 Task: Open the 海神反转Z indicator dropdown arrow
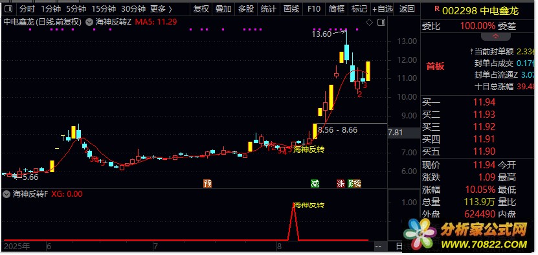tap(89, 23)
